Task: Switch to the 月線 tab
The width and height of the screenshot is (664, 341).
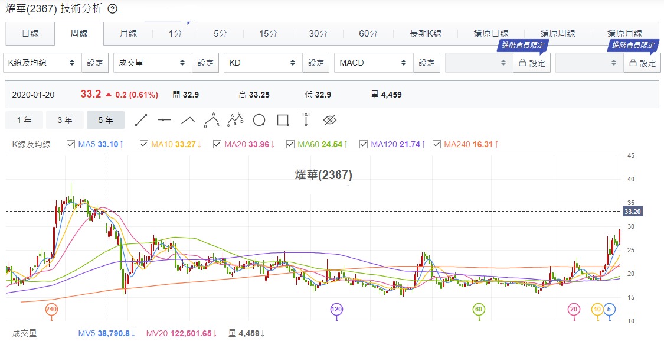Action: [x=128, y=34]
